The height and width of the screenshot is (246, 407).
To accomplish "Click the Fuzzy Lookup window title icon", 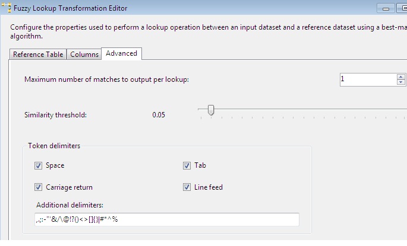I will (x=6, y=8).
